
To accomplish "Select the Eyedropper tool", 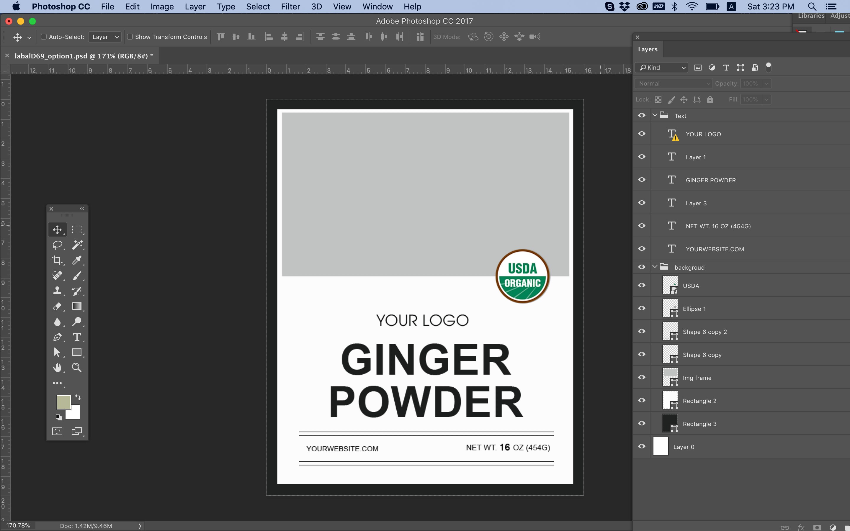I will 77,260.
